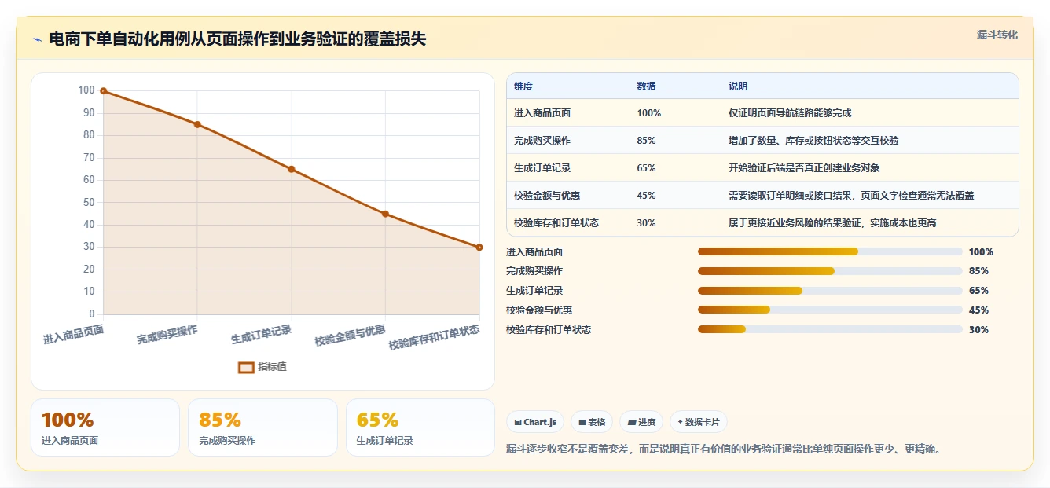Click the 指标值 legend label
Screen dimensions: 1050x488
(x=272, y=367)
